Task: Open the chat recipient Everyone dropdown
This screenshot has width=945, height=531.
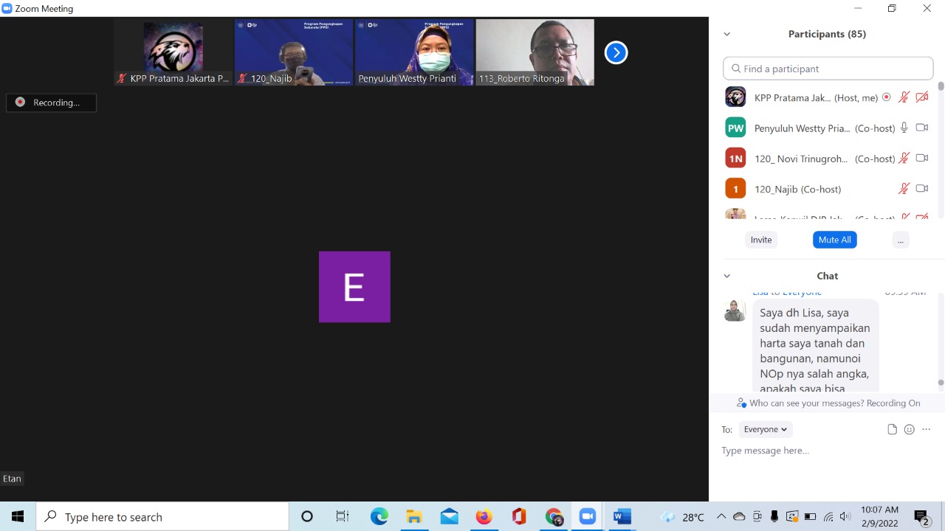Action: click(765, 429)
